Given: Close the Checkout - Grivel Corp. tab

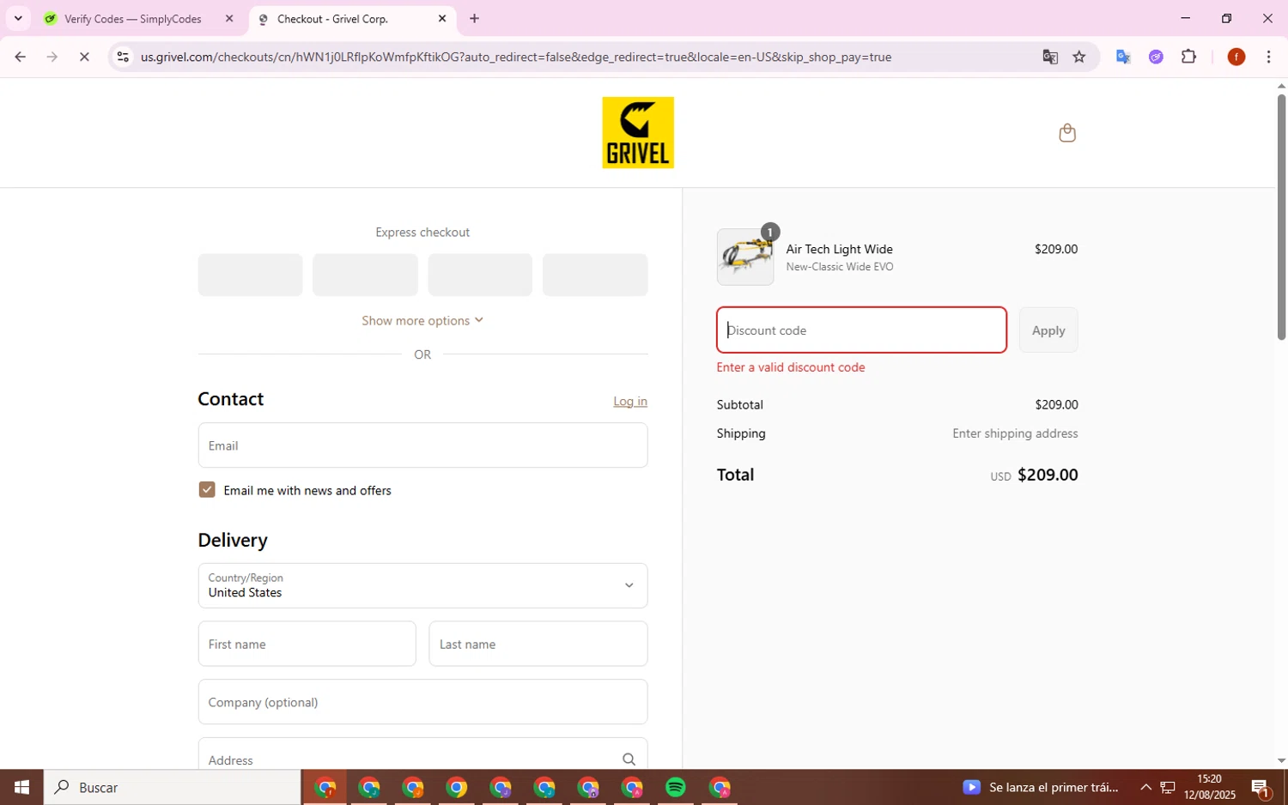Looking at the screenshot, I should click(442, 18).
